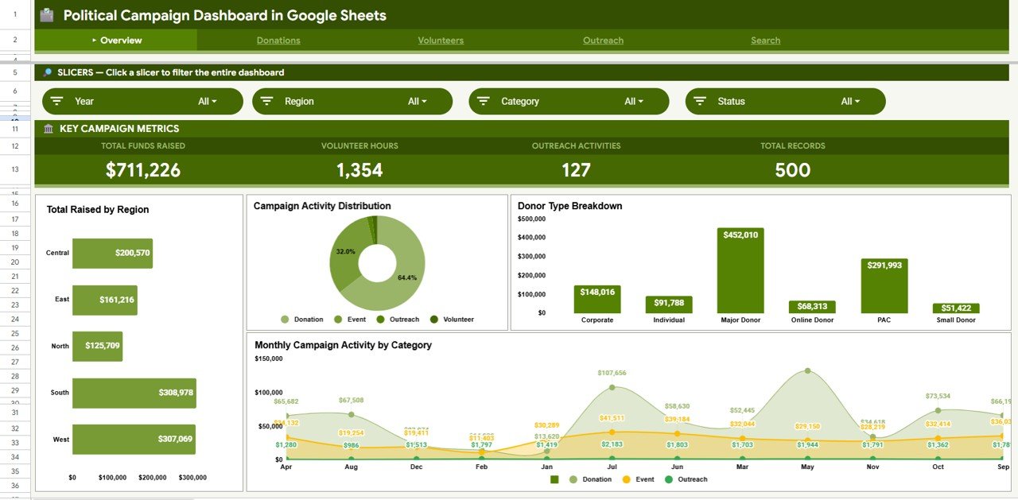The width and height of the screenshot is (1018, 500).
Task: Click the Outreach legend swatch in donut chart
Action: tap(381, 320)
